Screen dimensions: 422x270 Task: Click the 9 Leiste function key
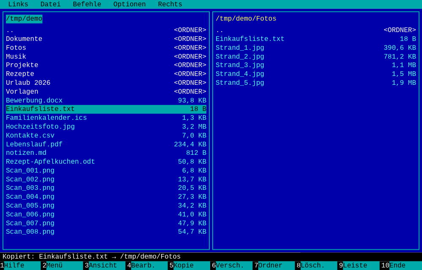click(358, 265)
